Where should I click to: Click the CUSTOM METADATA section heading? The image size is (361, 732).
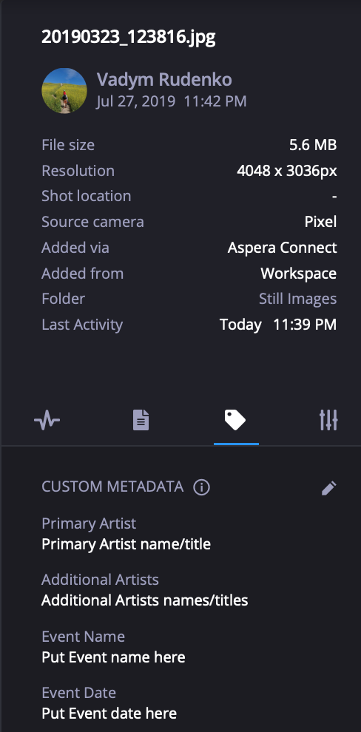click(112, 487)
